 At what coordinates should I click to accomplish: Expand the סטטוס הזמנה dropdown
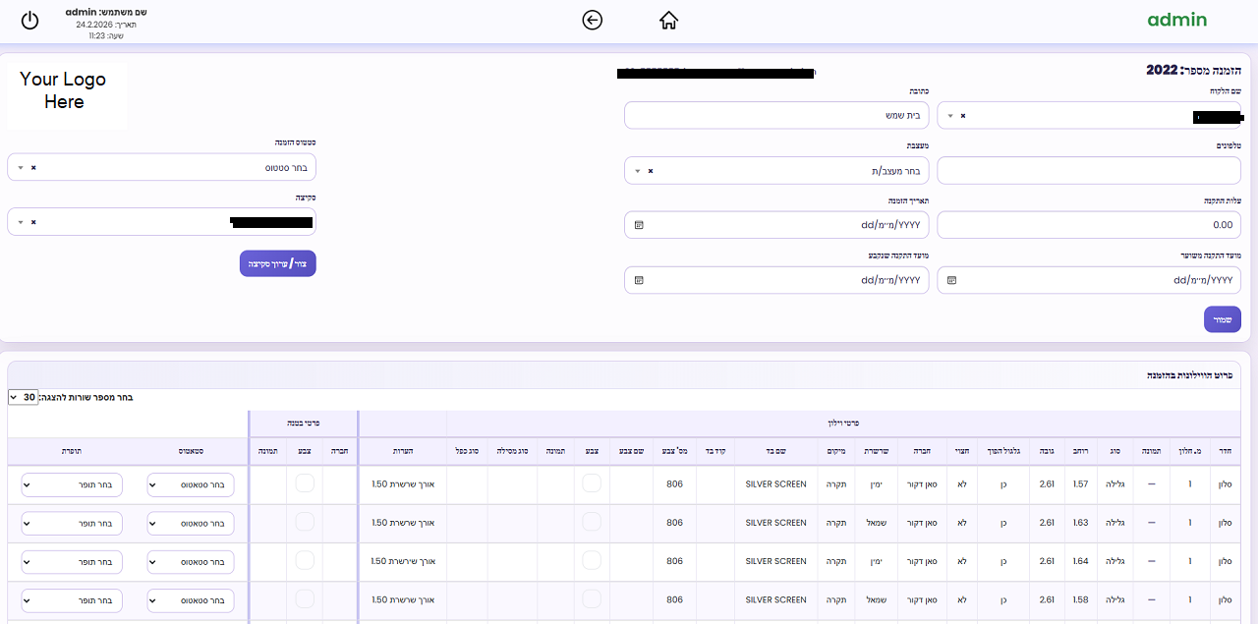click(20, 167)
